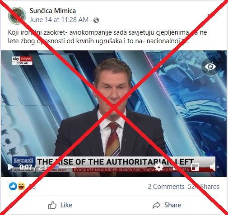Open post timestamp June 14 at 11:28 AM
228x215 pixels.
(59, 20)
